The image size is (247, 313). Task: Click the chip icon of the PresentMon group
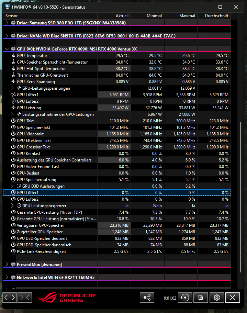click(13, 264)
